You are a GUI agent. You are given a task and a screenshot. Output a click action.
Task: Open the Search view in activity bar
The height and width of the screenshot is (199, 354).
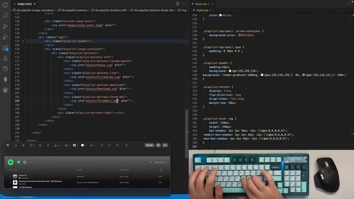tap(5, 15)
